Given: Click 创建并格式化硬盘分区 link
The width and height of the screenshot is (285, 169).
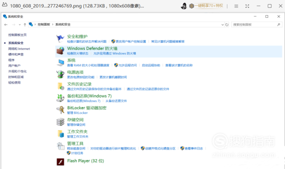Looking at the screenshot, I should pyautogui.click(x=160, y=148).
